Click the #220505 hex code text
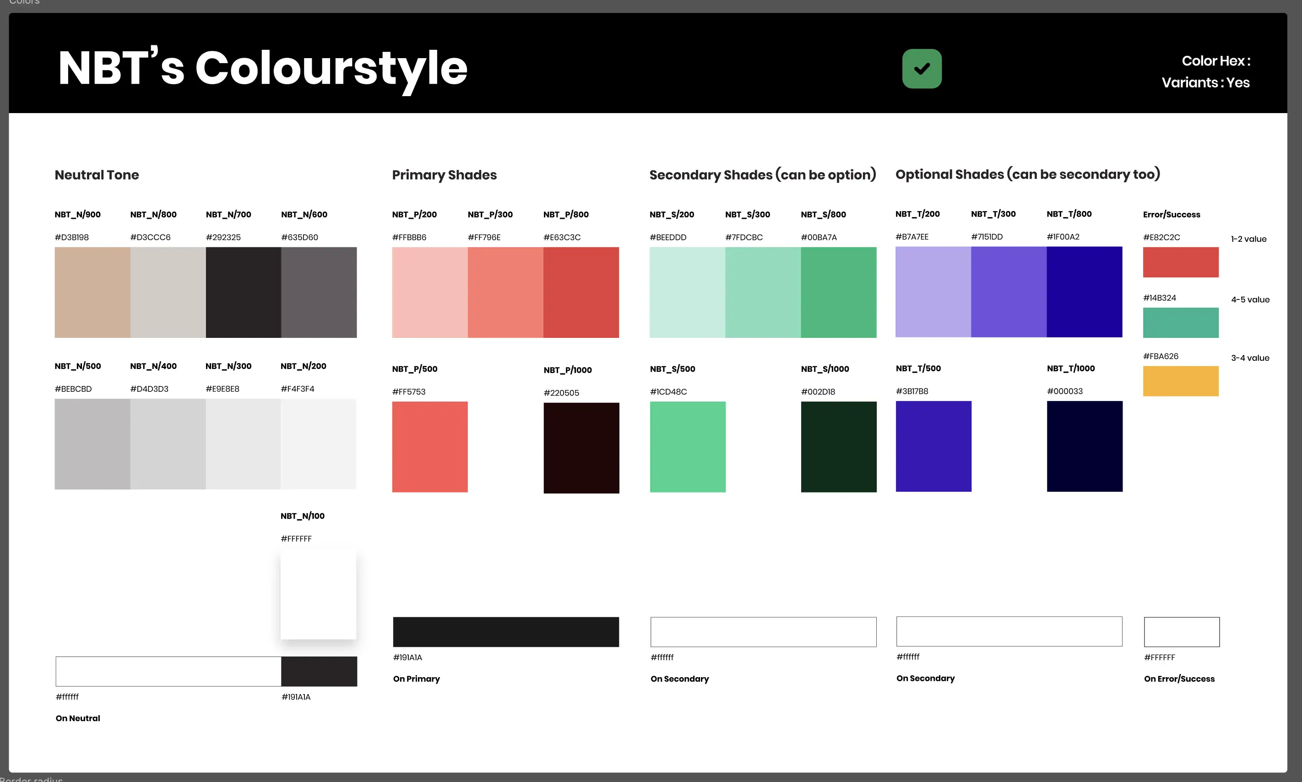1302x782 pixels. coord(561,392)
